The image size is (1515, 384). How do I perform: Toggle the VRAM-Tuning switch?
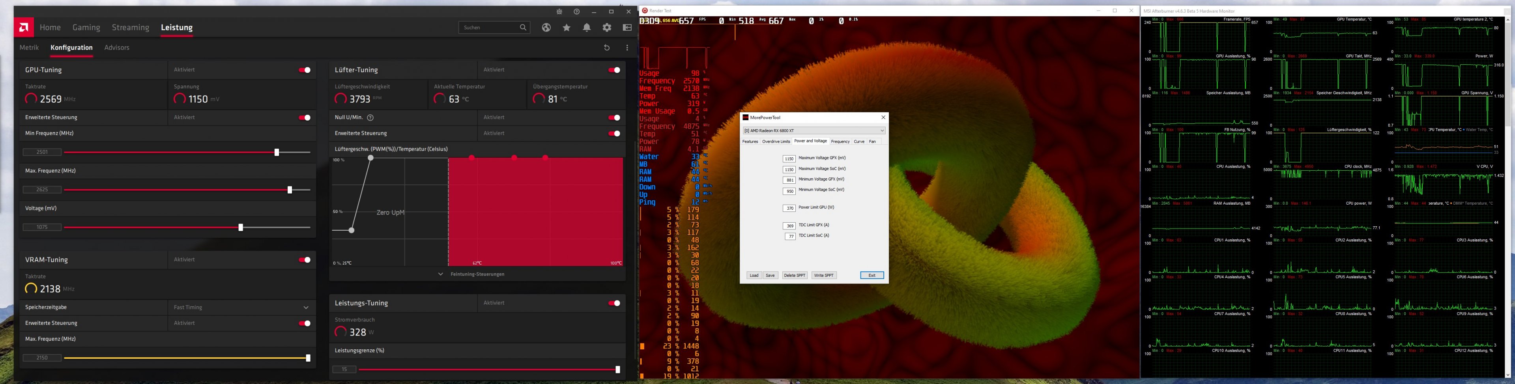click(305, 260)
